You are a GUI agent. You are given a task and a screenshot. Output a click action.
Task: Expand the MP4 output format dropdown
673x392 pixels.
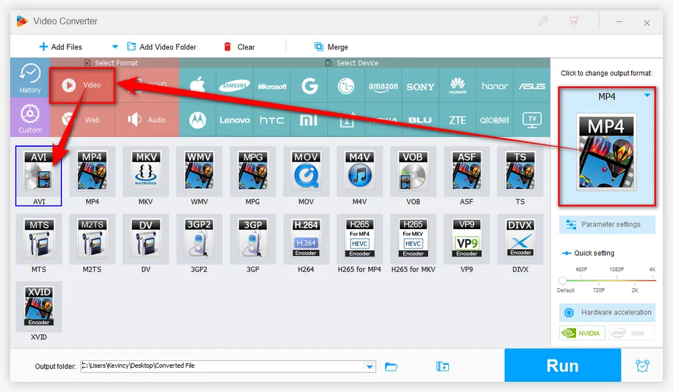[647, 96]
